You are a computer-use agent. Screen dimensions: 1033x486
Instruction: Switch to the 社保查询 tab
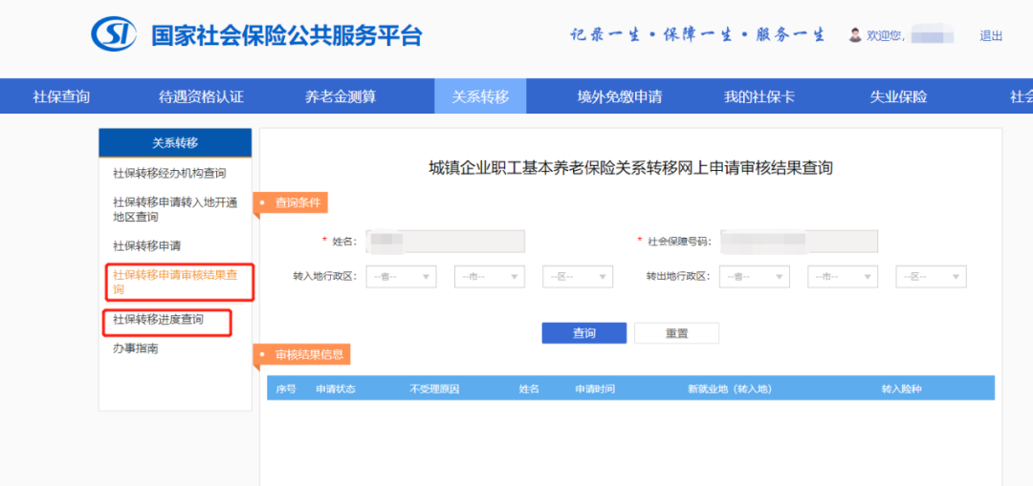[61, 96]
